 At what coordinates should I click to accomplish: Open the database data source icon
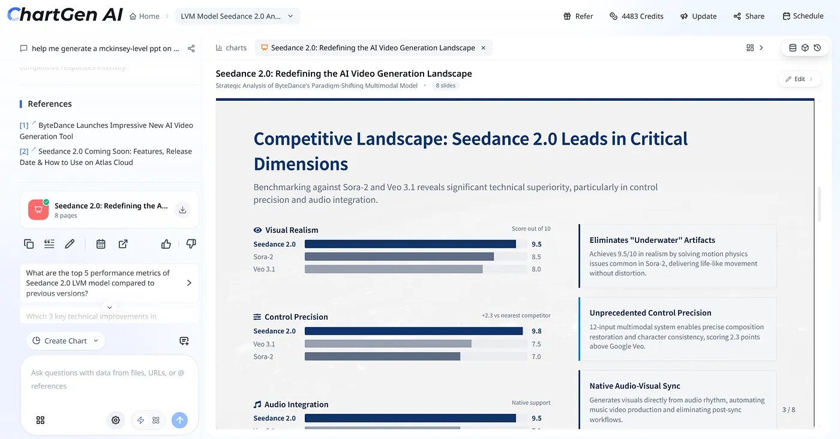pos(793,48)
